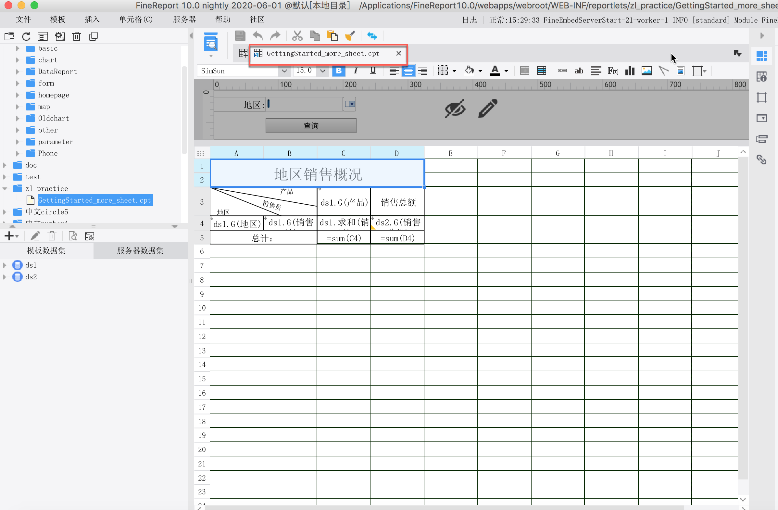Click the preview template magnifier icon
The width and height of the screenshot is (778, 510).
click(211, 43)
